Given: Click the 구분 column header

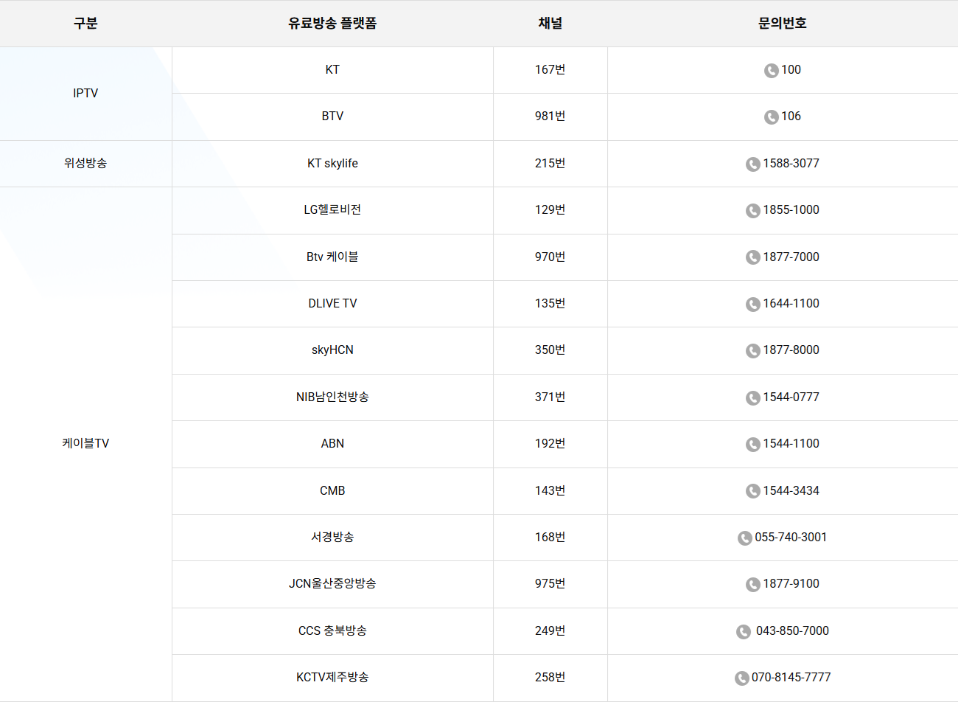Looking at the screenshot, I should [x=85, y=24].
